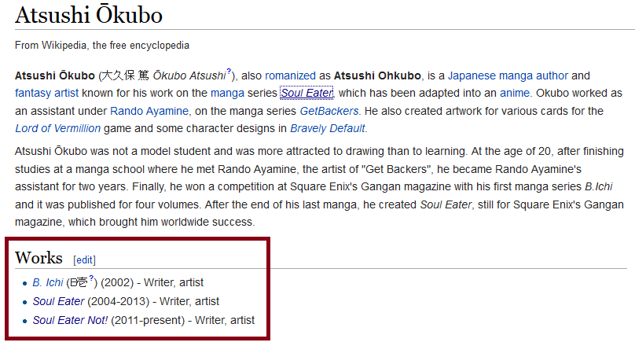Viewport: 635px width, 346px height.
Task: Click question mark superscript after B壱
Action: 91,278
